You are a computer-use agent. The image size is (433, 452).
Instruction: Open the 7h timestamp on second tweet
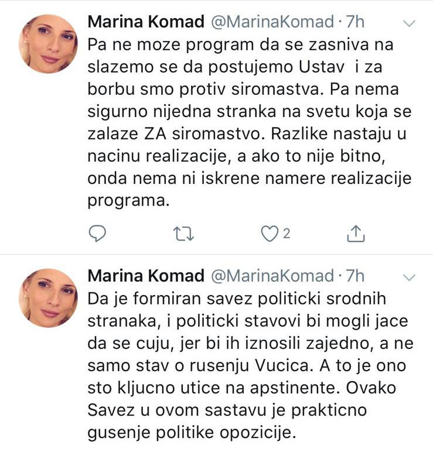click(356, 276)
